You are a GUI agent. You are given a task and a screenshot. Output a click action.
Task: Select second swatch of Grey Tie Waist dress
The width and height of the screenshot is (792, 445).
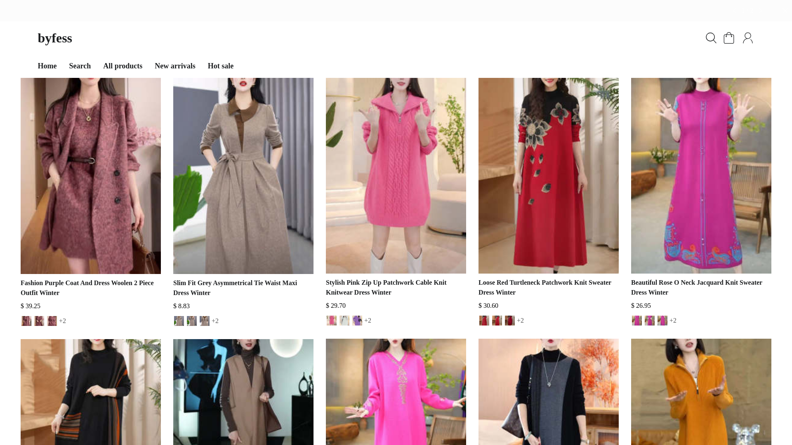coord(192,321)
